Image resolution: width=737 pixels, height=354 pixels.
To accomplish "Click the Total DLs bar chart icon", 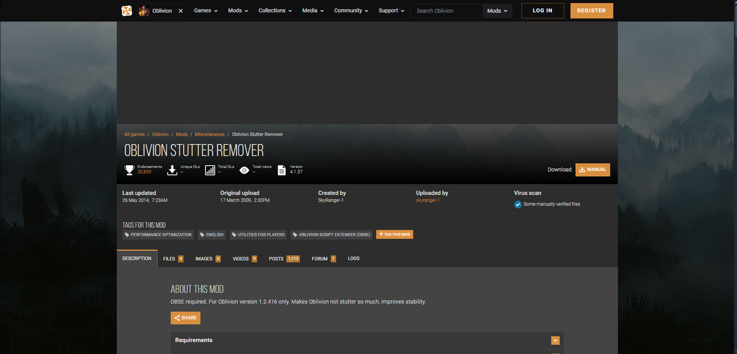I will click(210, 170).
